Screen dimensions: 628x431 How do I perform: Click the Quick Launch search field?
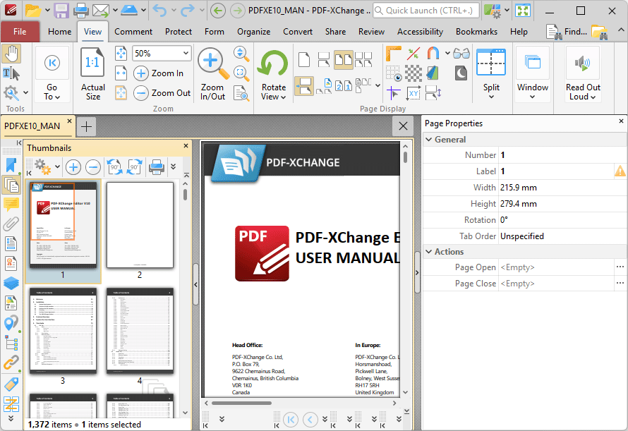coord(425,11)
